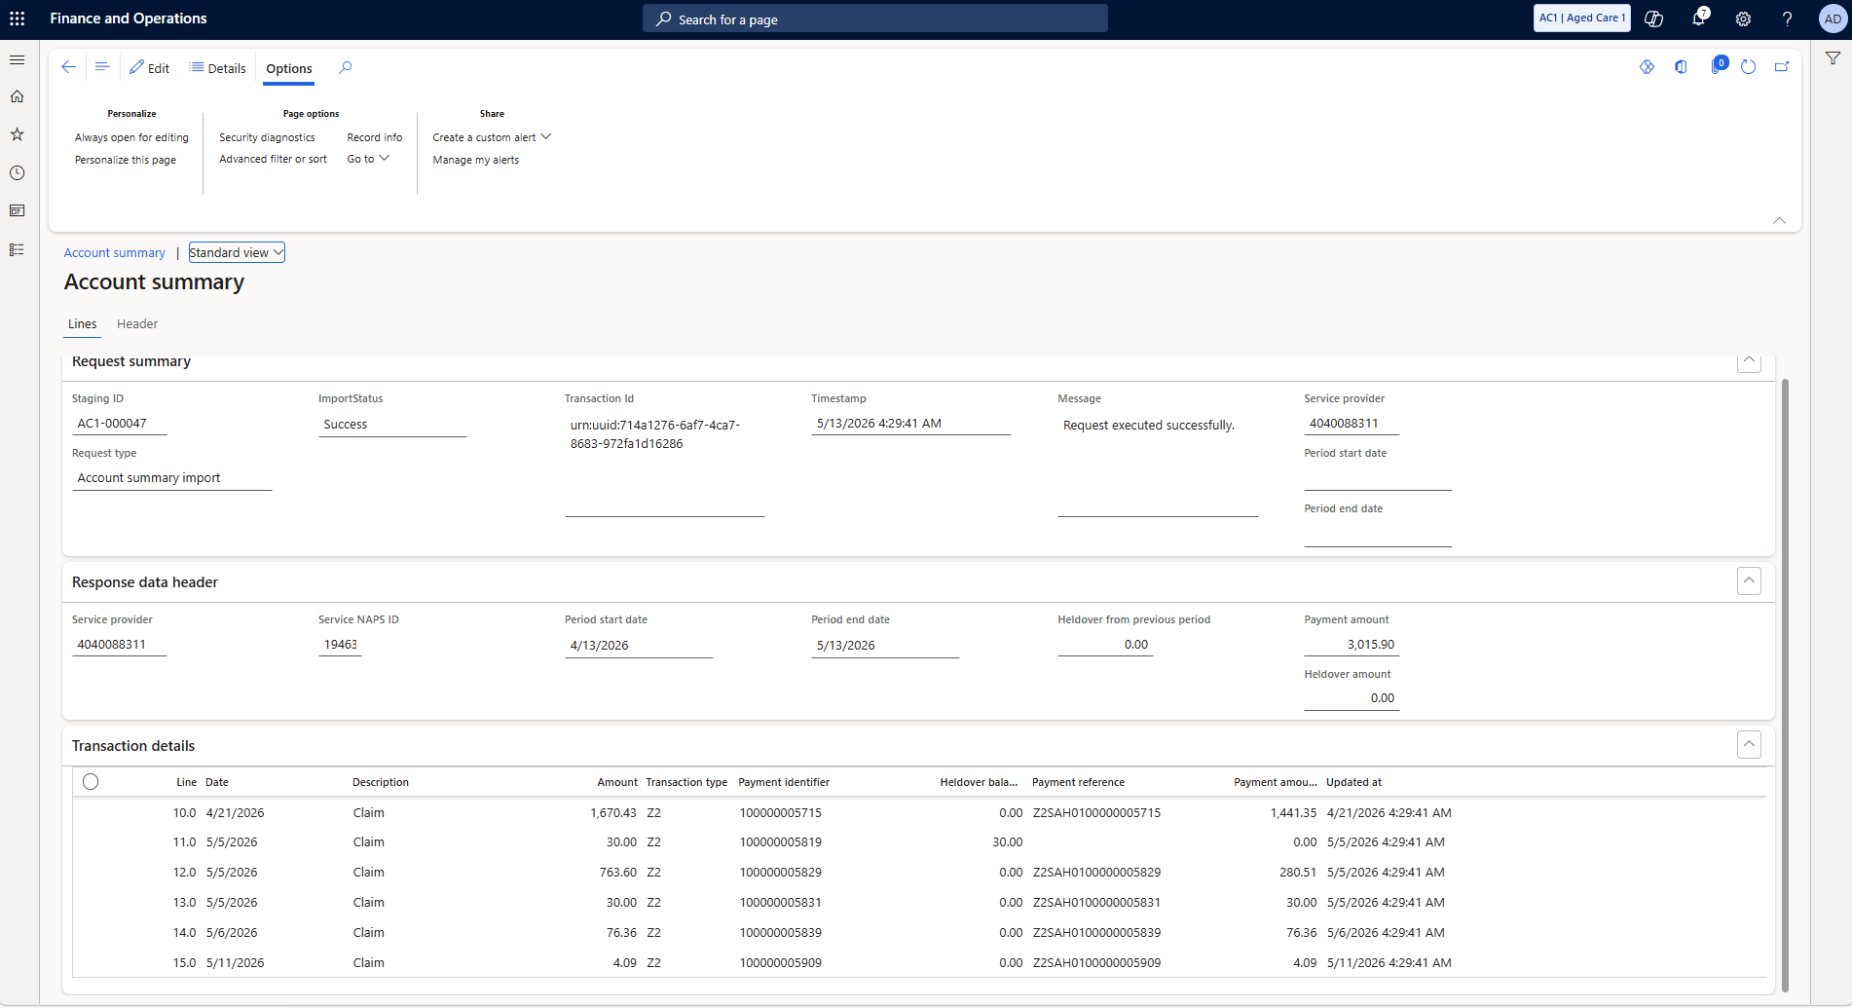This screenshot has height=1008, width=1852.
Task: Switch to the Header tab
Action: pyautogui.click(x=137, y=324)
